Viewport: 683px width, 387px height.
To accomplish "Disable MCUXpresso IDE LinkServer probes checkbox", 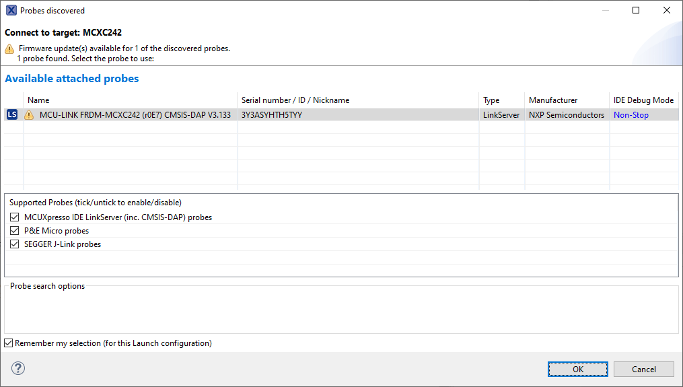I will pos(15,217).
